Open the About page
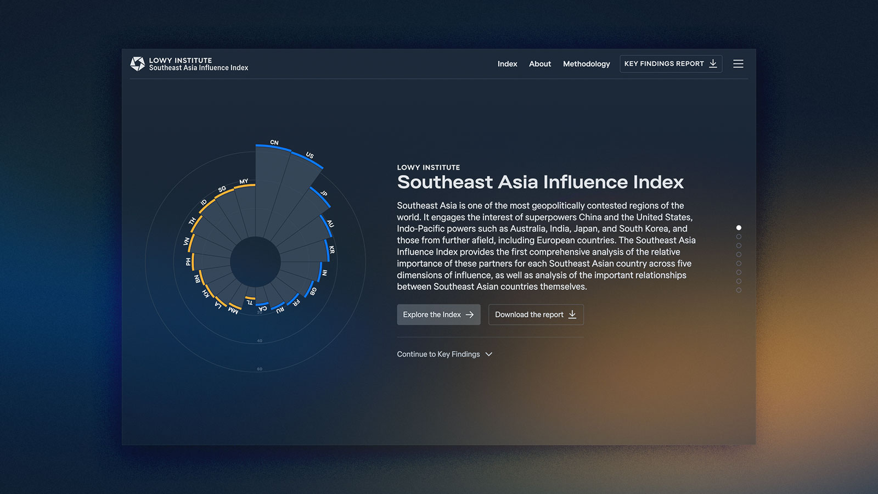Screen dimensions: 878x494 click(540, 64)
